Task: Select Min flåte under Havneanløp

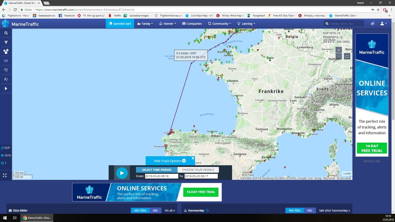Action: click(295, 211)
